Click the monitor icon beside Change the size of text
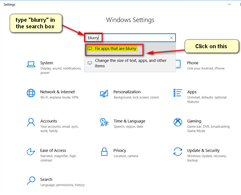The width and height of the screenshot is (241, 195). pyautogui.click(x=90, y=63)
